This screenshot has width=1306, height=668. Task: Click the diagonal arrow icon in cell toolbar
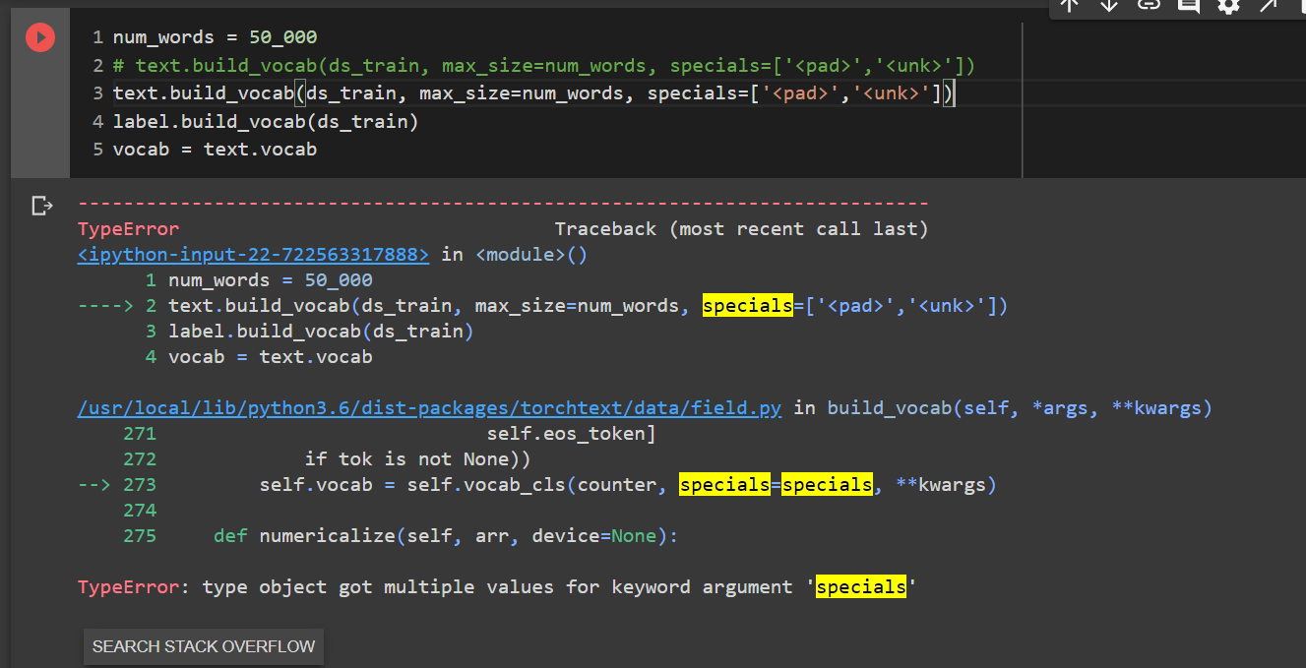pos(1268,5)
